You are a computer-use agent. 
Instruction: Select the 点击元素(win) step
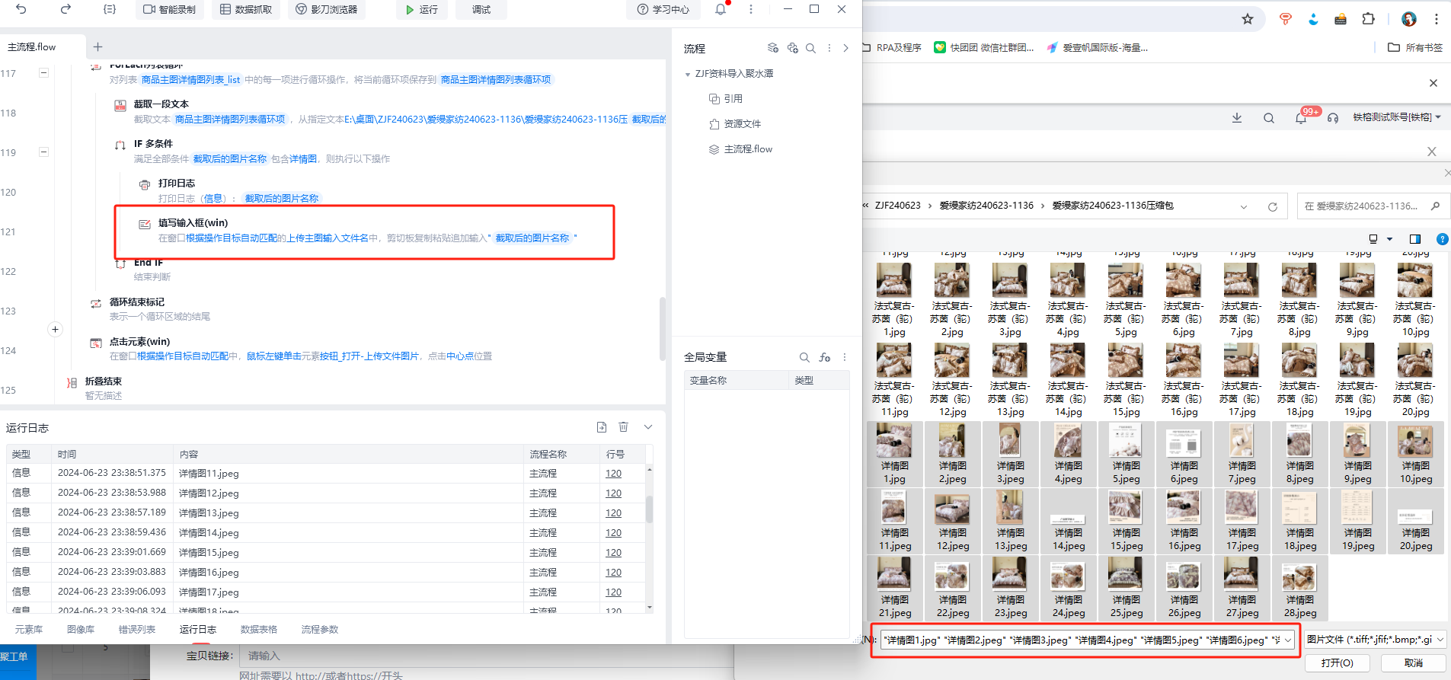tap(140, 342)
